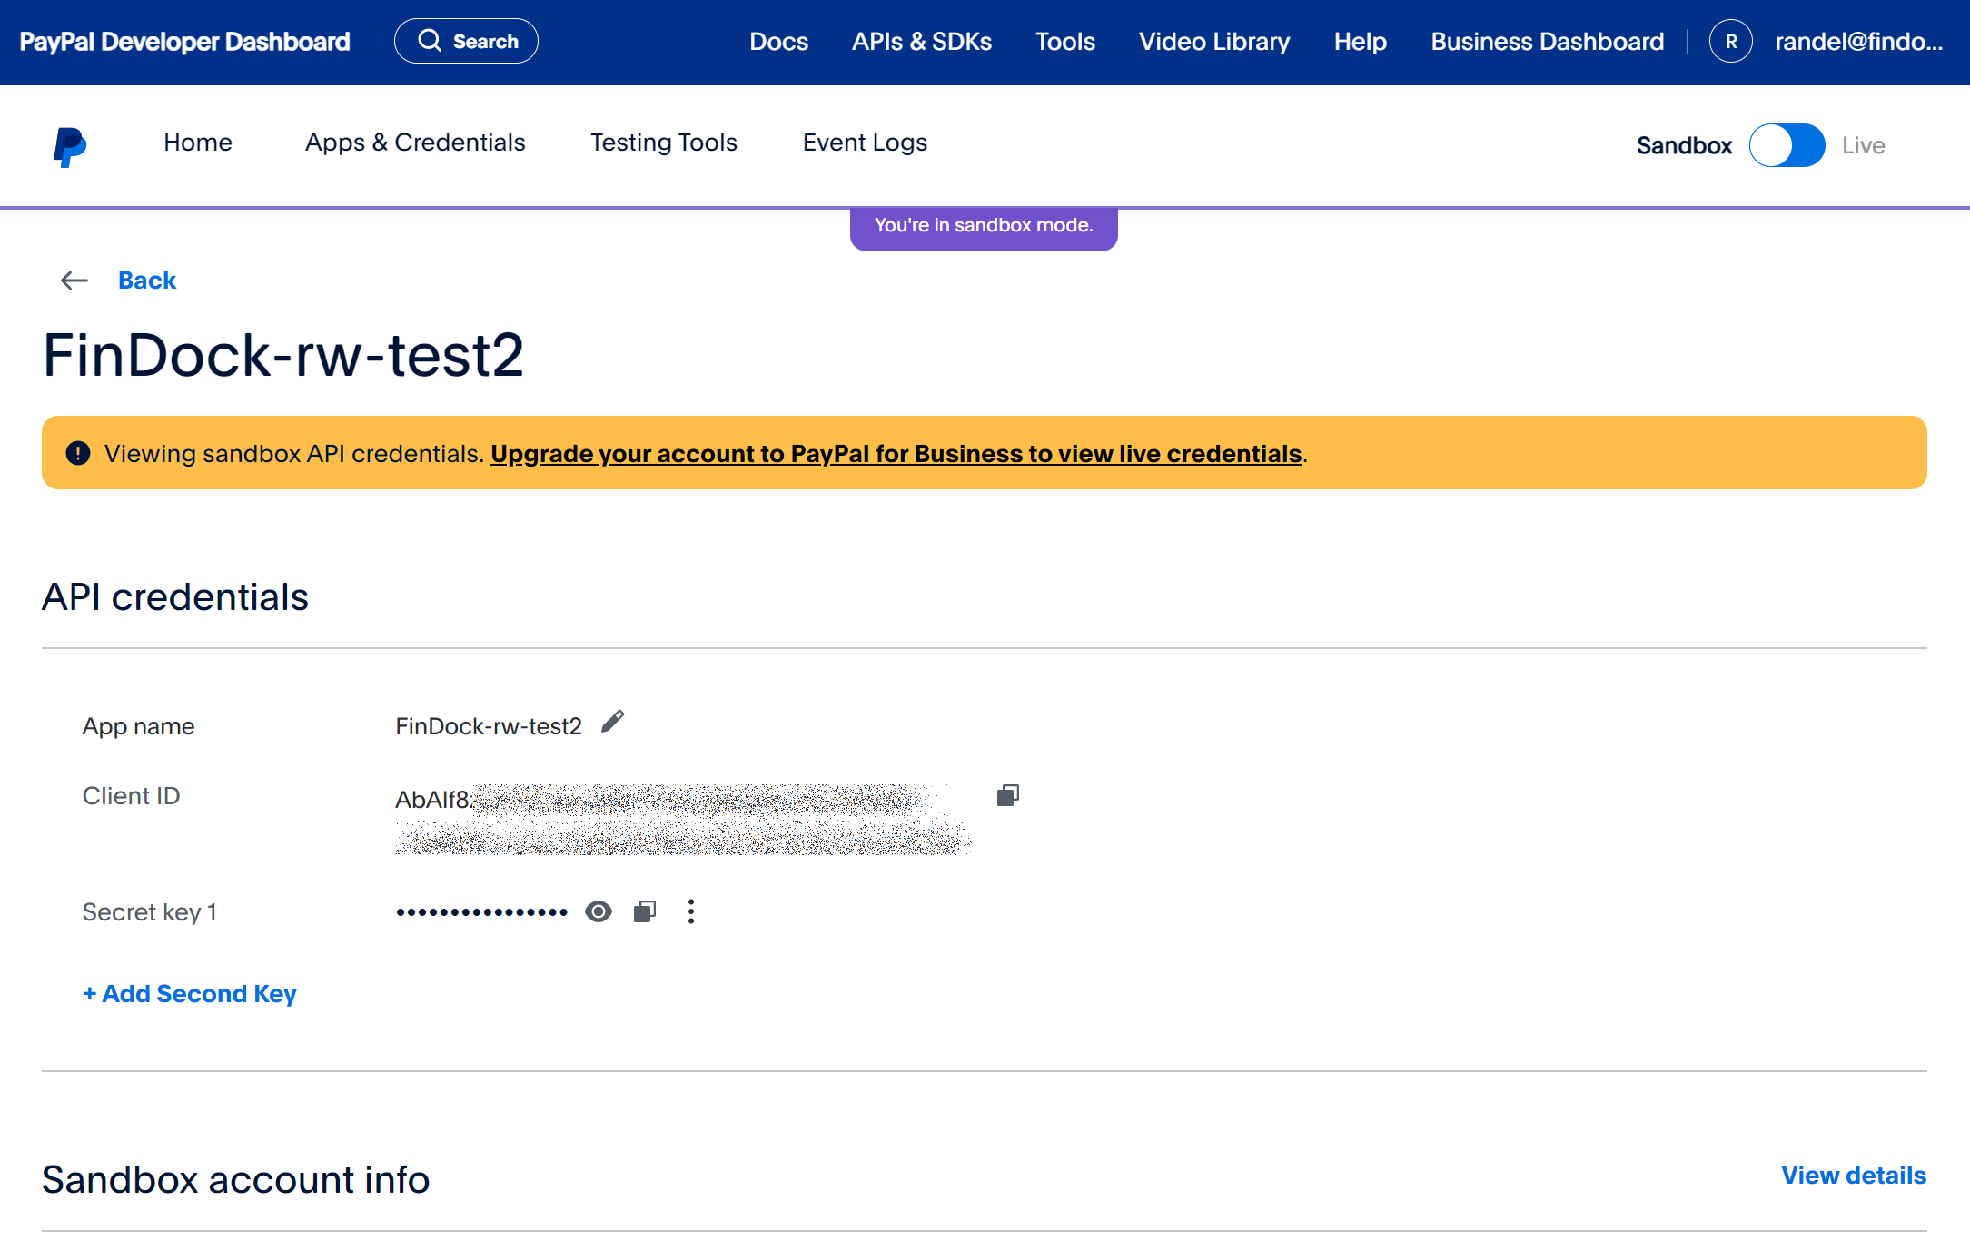
Task: Switch to the Testing Tools tab
Action: tap(663, 143)
